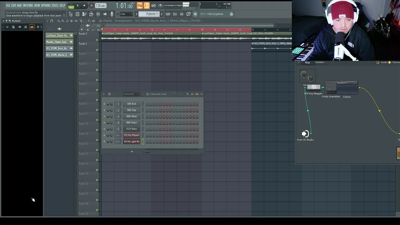
Task: Open the OPTIONS menu
Action: click(46, 6)
